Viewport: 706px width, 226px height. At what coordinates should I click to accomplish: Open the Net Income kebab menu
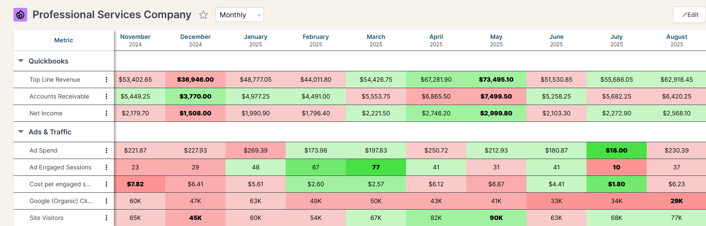coord(106,113)
